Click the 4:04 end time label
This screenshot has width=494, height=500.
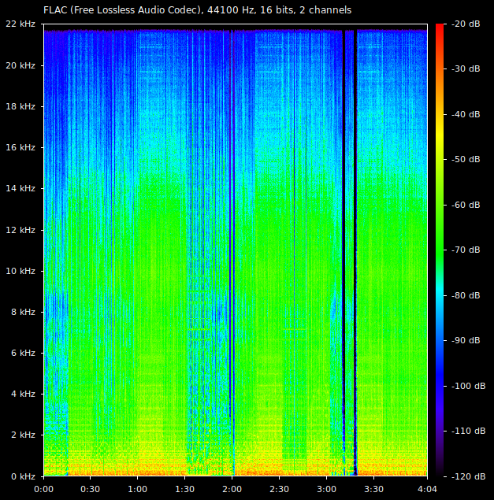pos(427,489)
